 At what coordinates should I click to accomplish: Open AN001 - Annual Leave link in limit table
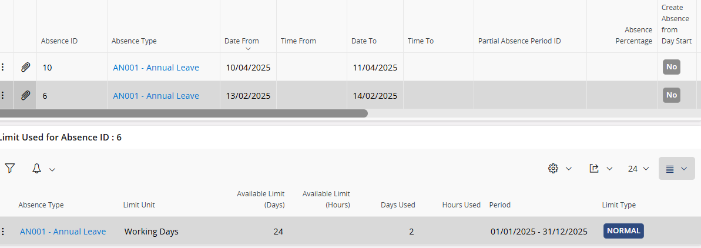pyautogui.click(x=63, y=232)
